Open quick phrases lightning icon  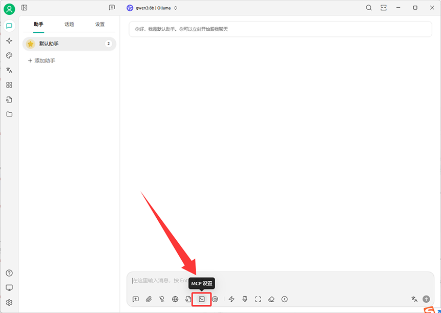pos(232,299)
